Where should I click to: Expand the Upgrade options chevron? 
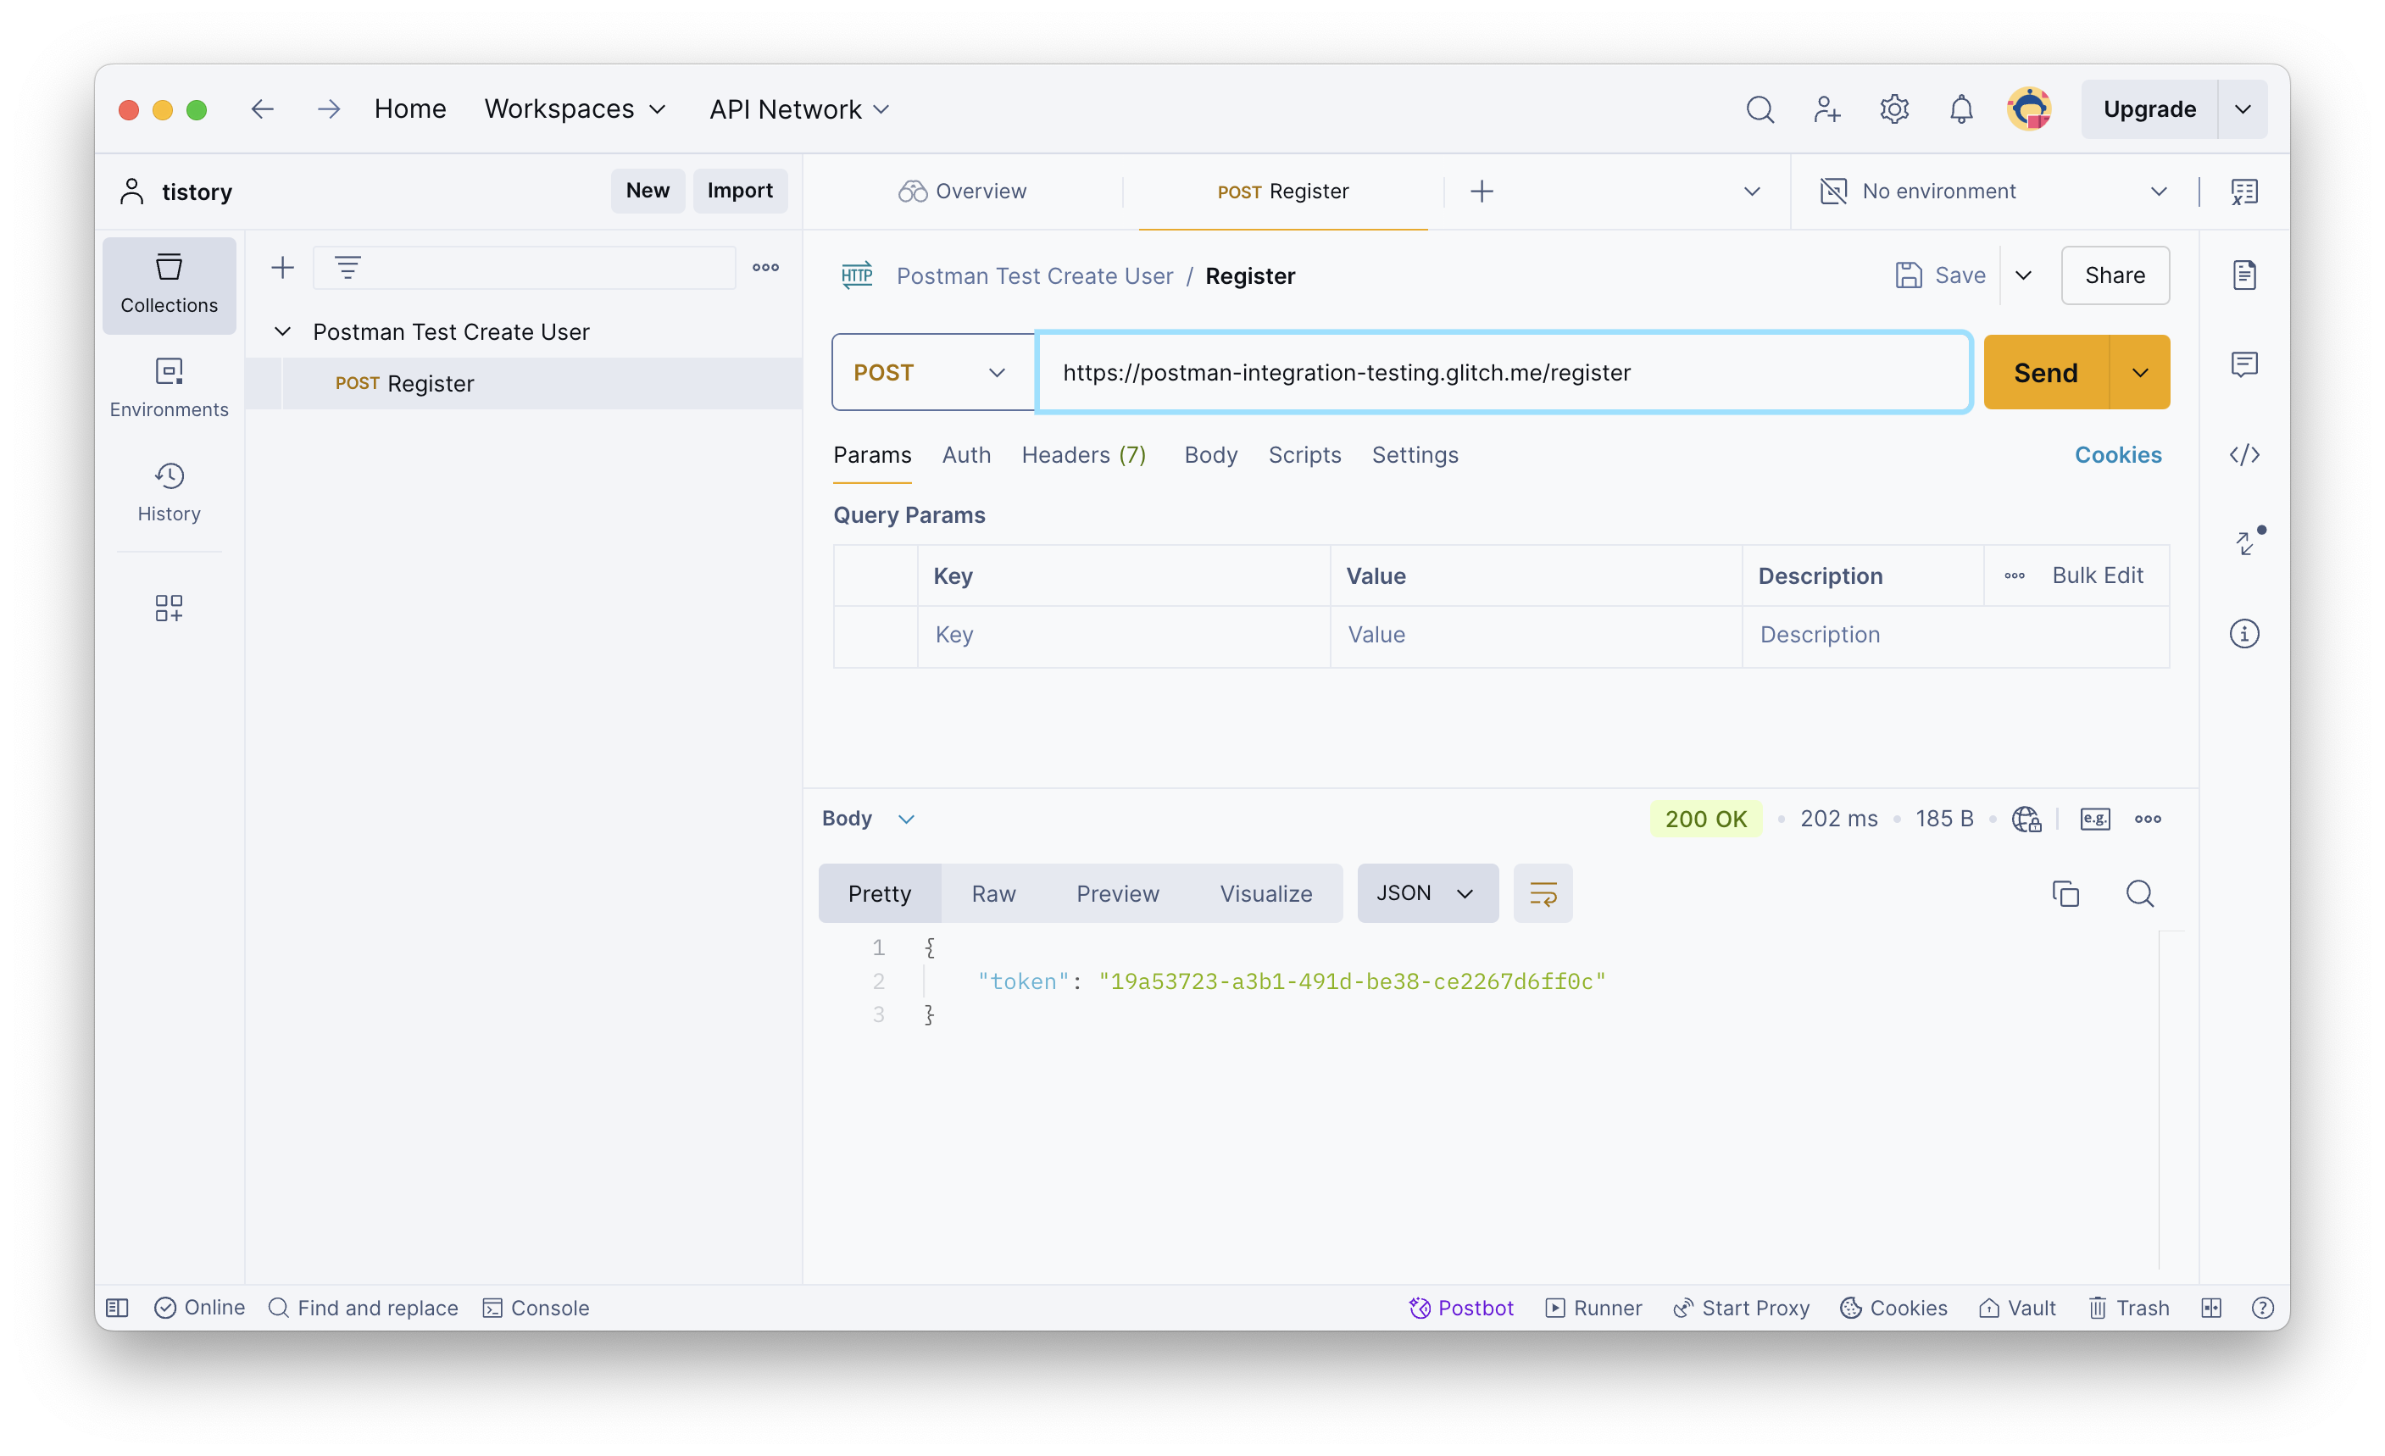[x=2243, y=109]
